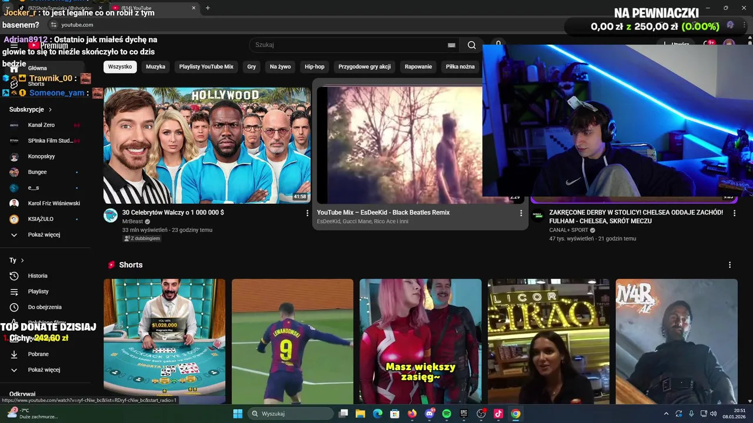This screenshot has height=423, width=753.
Task: Open Task View from the taskbar
Action: click(x=344, y=414)
